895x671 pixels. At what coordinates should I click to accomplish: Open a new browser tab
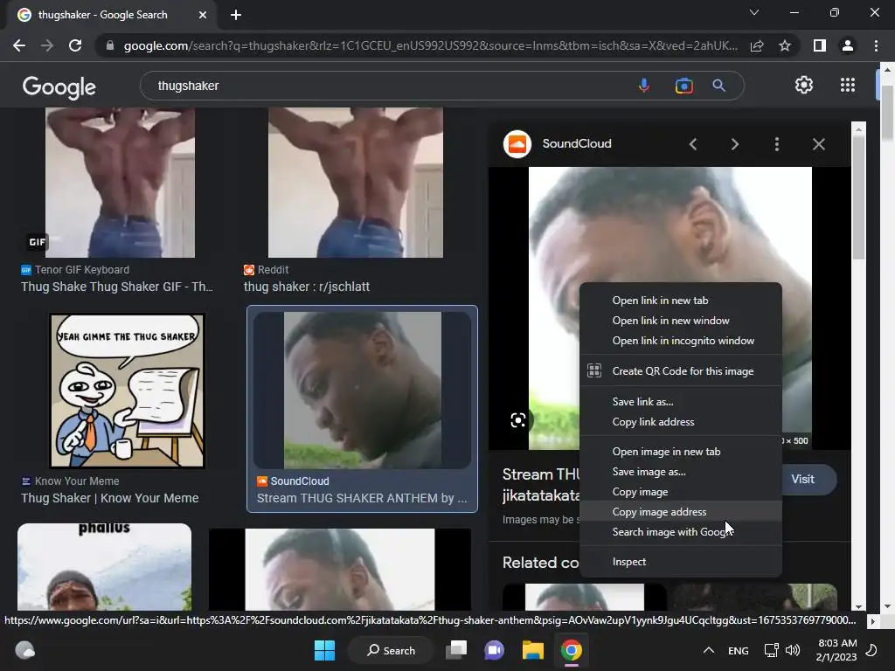236,15
